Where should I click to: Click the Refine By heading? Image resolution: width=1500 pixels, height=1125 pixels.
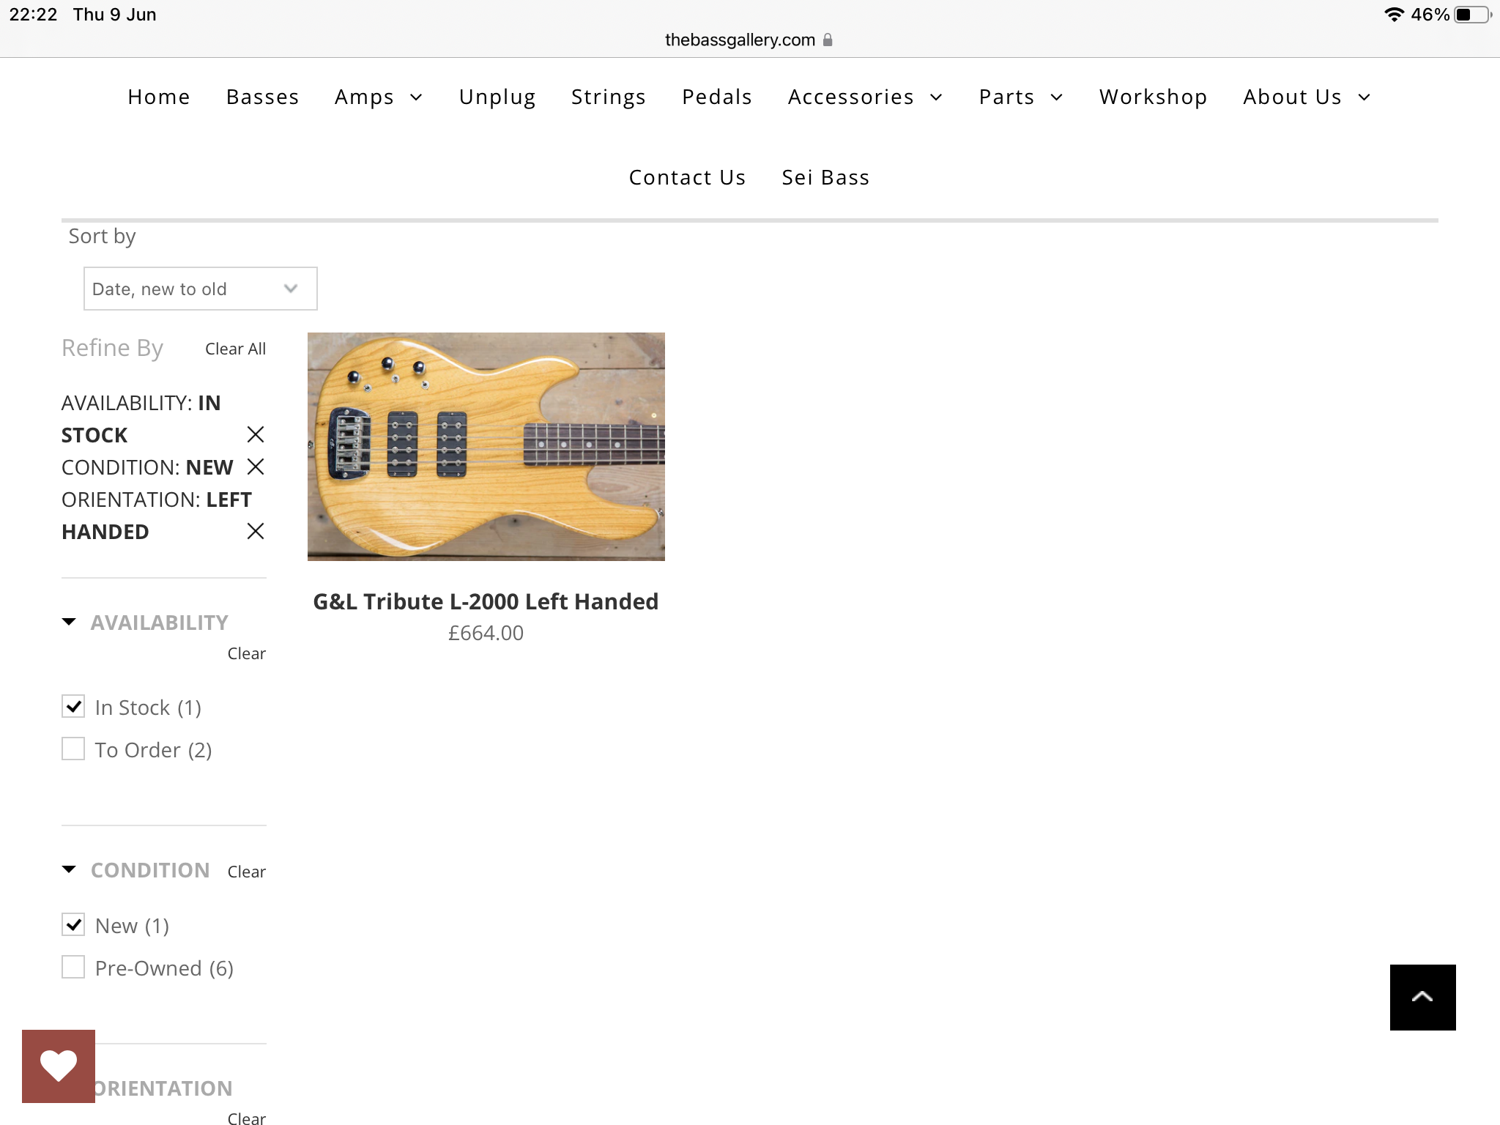112,349
